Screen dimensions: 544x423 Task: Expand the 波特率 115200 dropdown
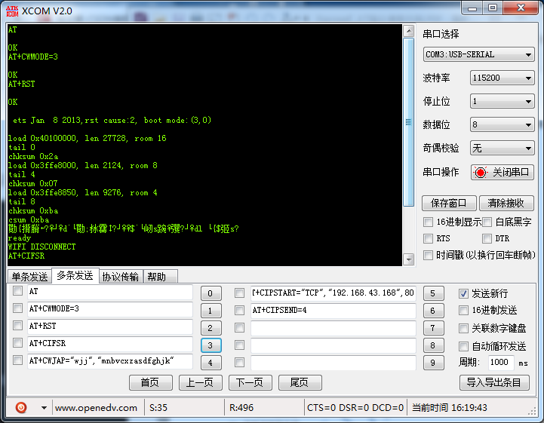[x=502, y=78]
